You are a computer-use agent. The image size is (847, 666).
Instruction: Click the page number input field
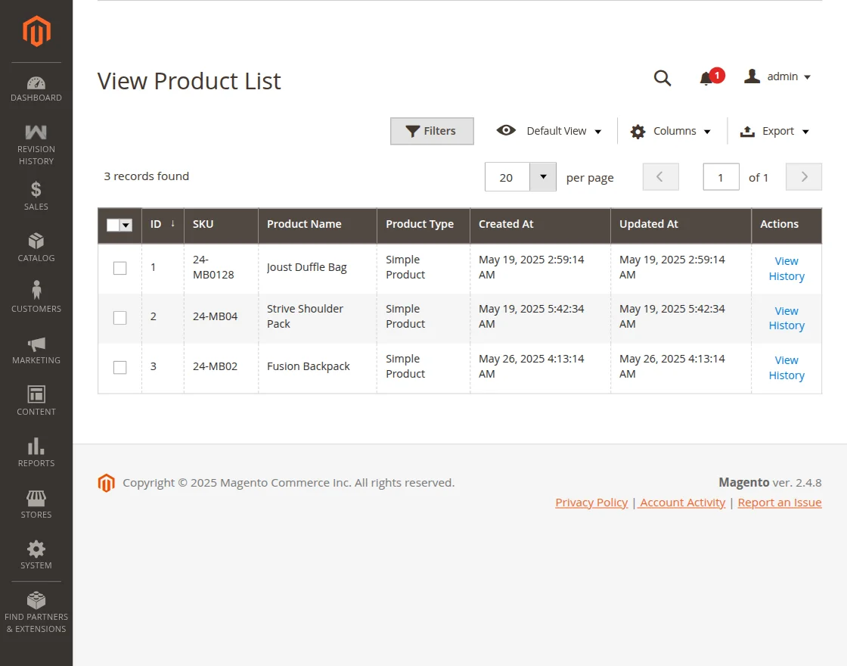coord(720,176)
